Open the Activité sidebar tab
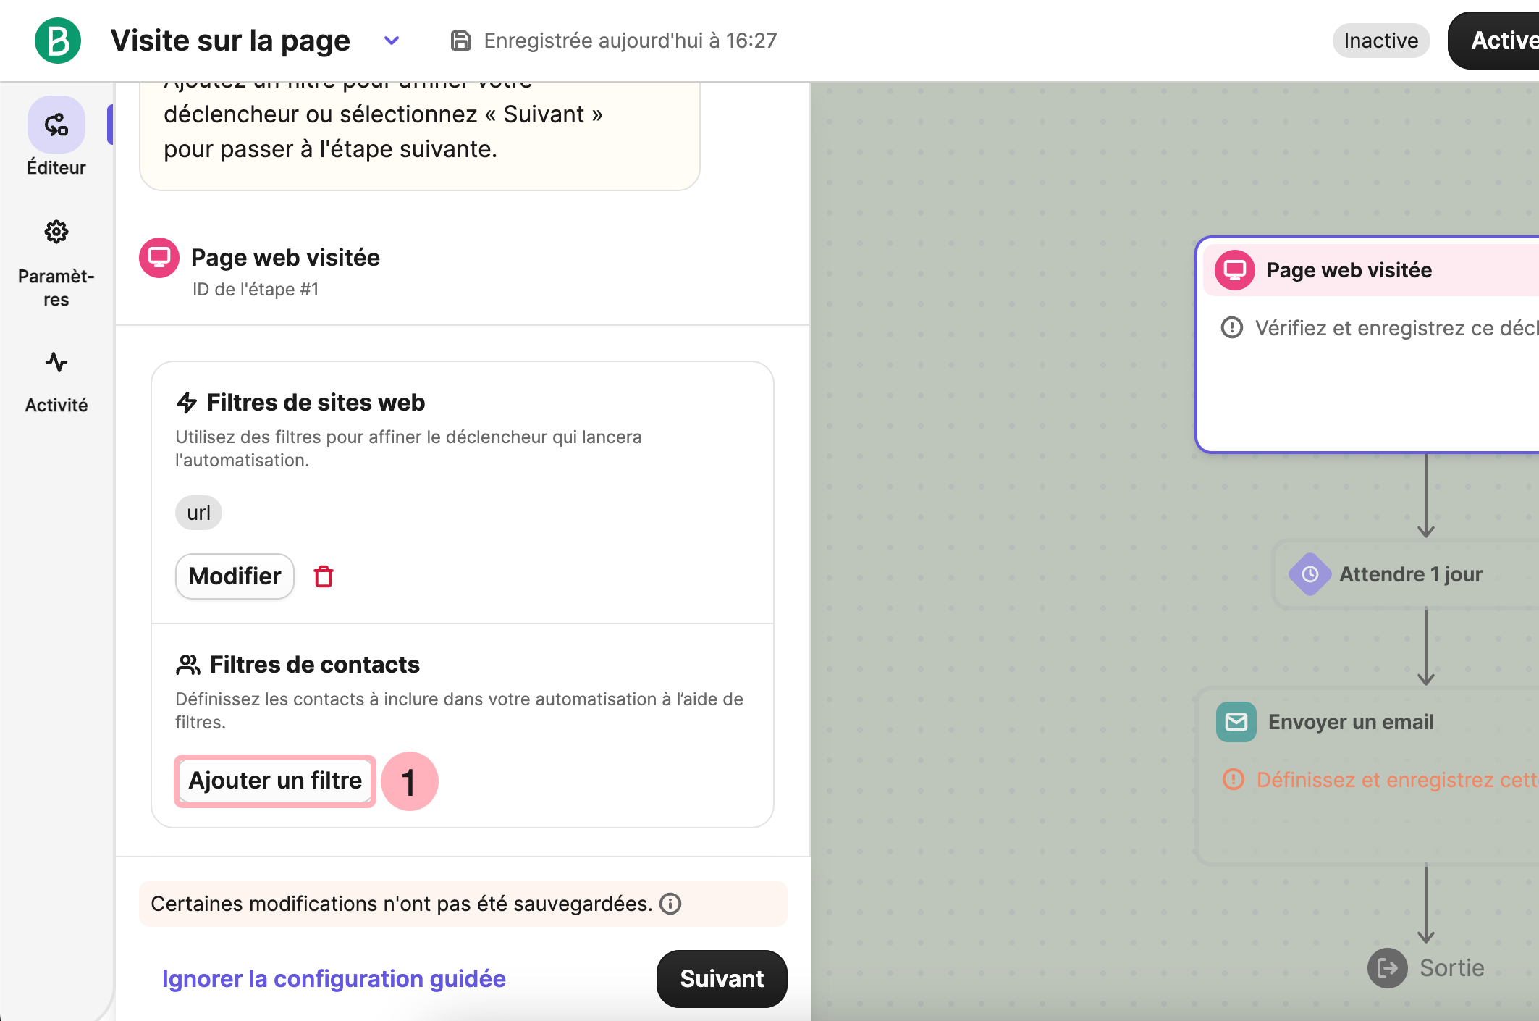Image resolution: width=1539 pixels, height=1021 pixels. tap(56, 382)
